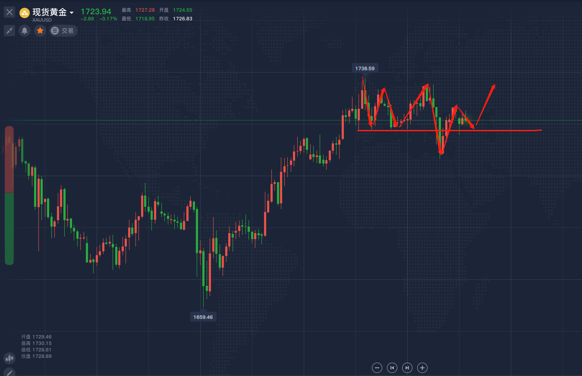Click the 最高 value 1727.28

145,10
